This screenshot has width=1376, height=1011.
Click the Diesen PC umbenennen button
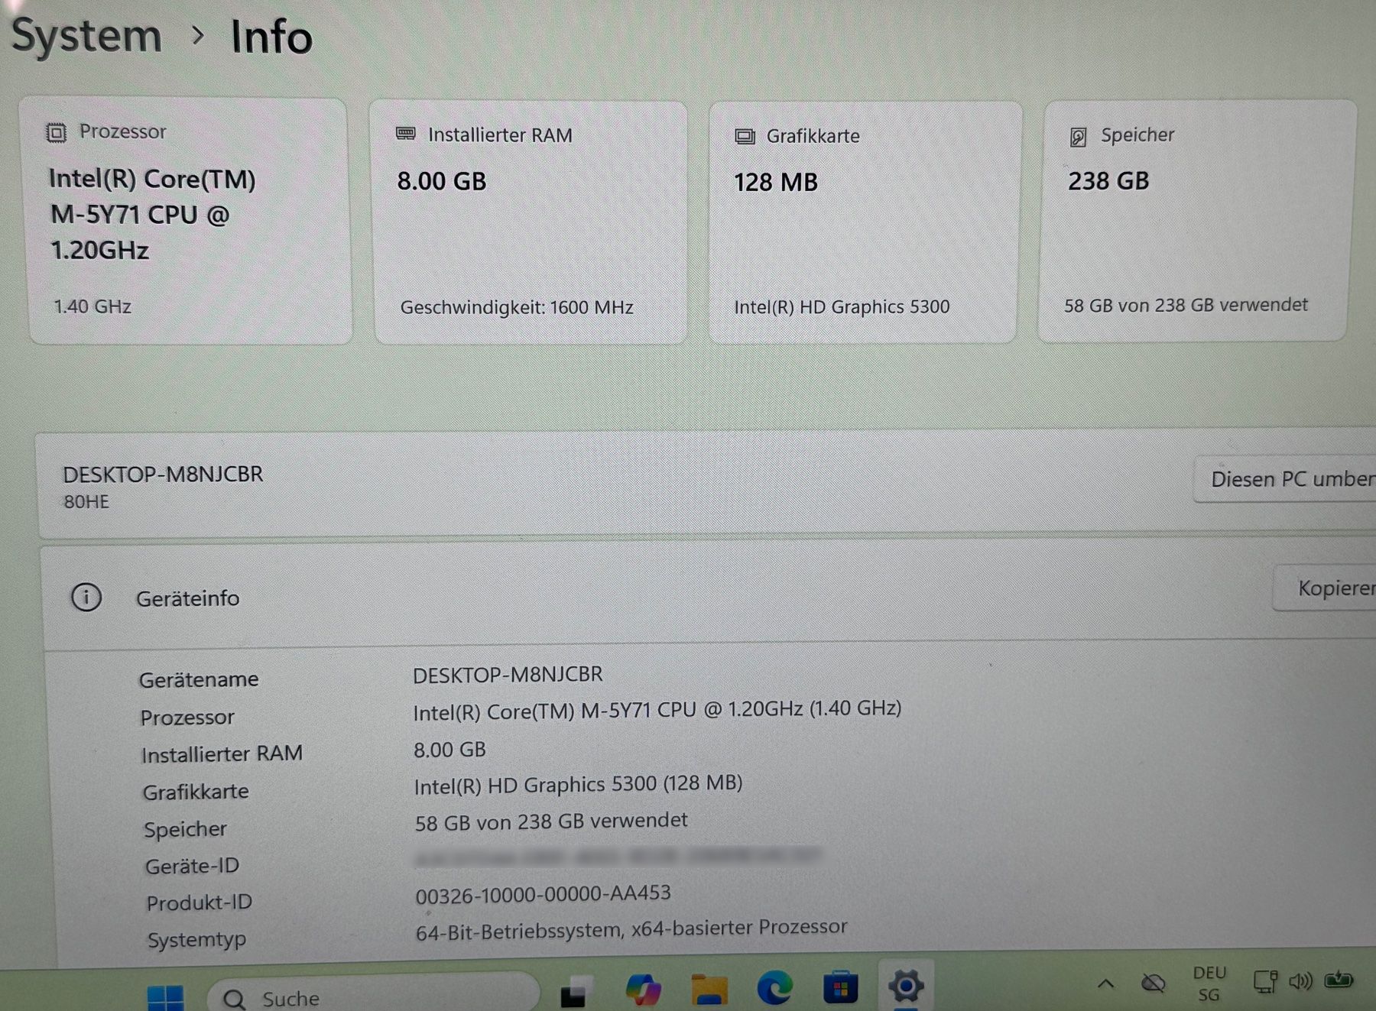tap(1285, 479)
